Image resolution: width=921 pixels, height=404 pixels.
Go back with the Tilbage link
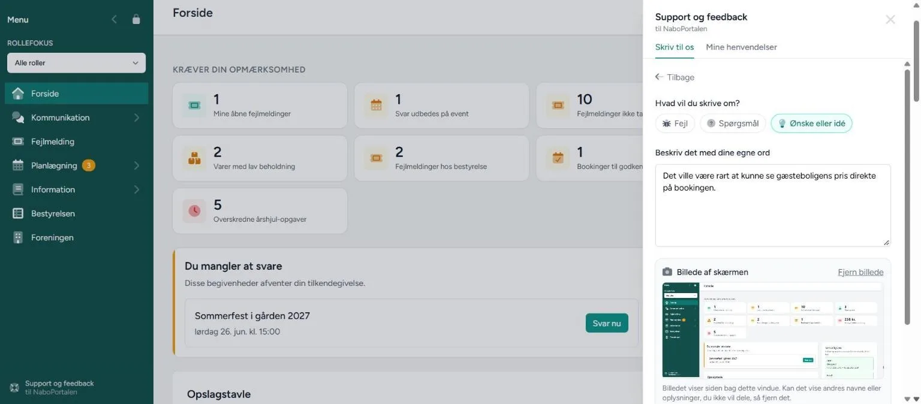[675, 77]
